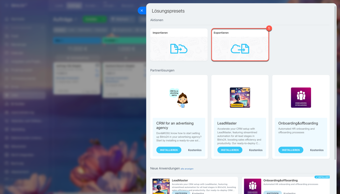Install CRM for an advertising agency

(169, 150)
